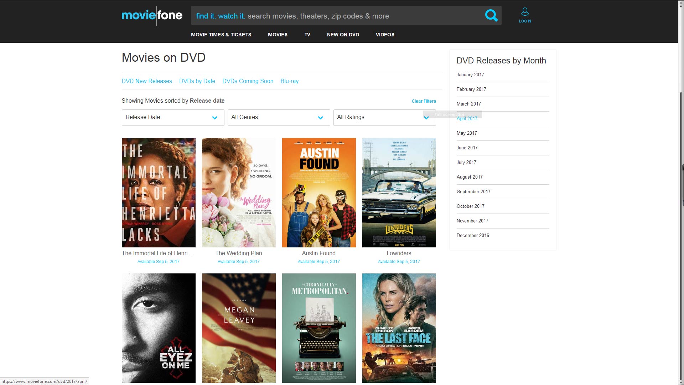Switch to Blu-ray listing
This screenshot has height=385, width=684.
tap(289, 81)
